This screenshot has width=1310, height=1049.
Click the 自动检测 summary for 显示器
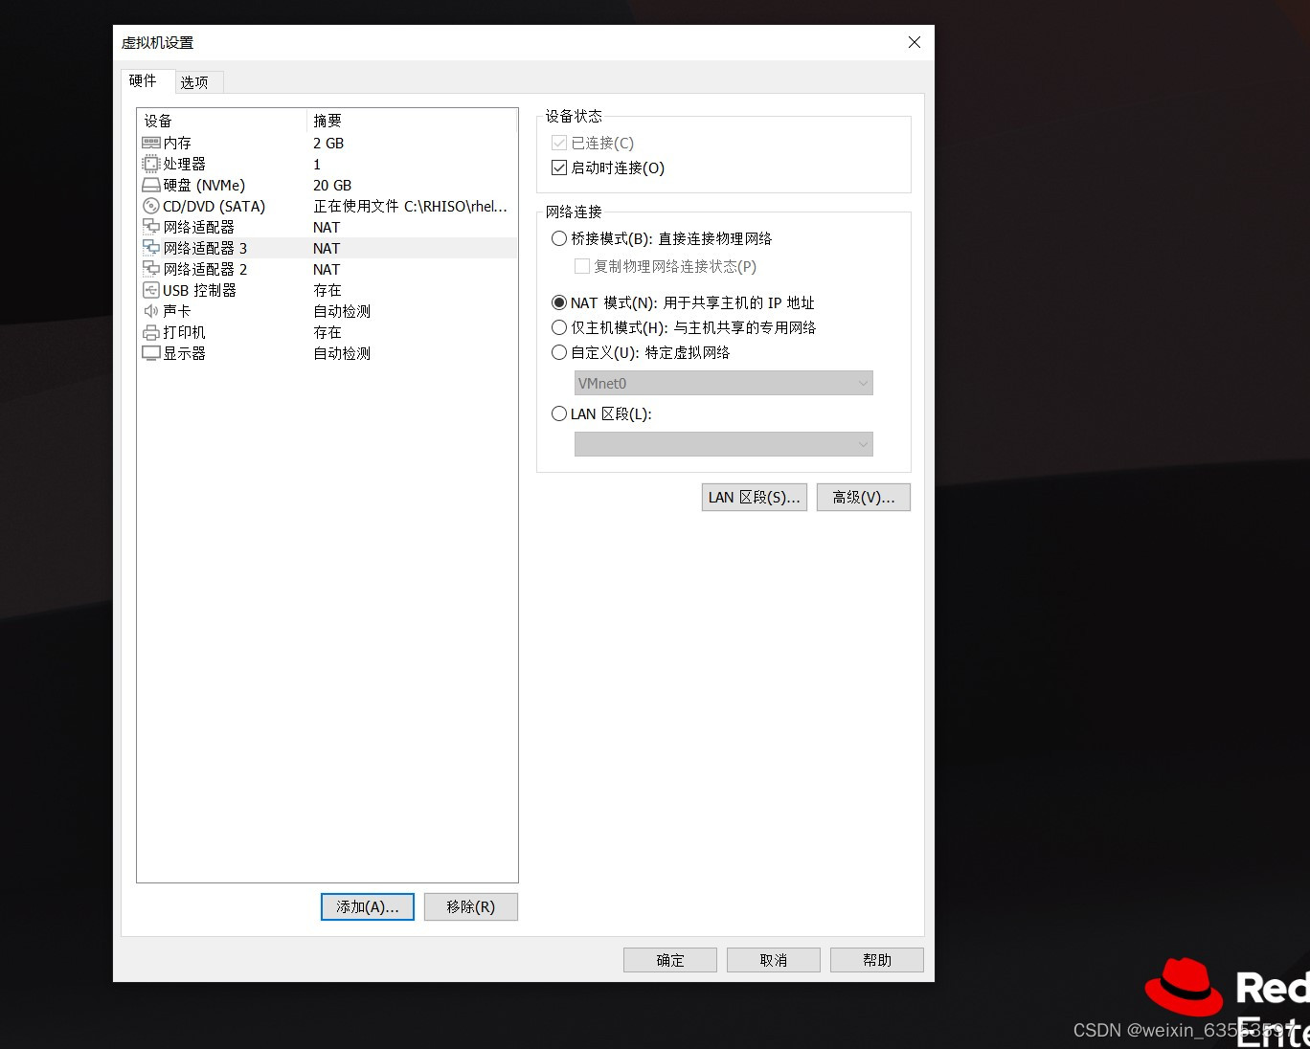point(342,353)
